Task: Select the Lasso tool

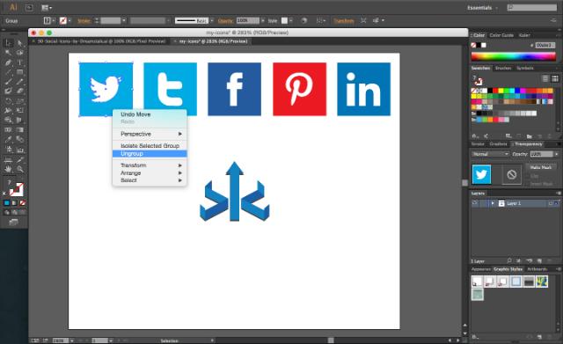Action: click(x=20, y=53)
